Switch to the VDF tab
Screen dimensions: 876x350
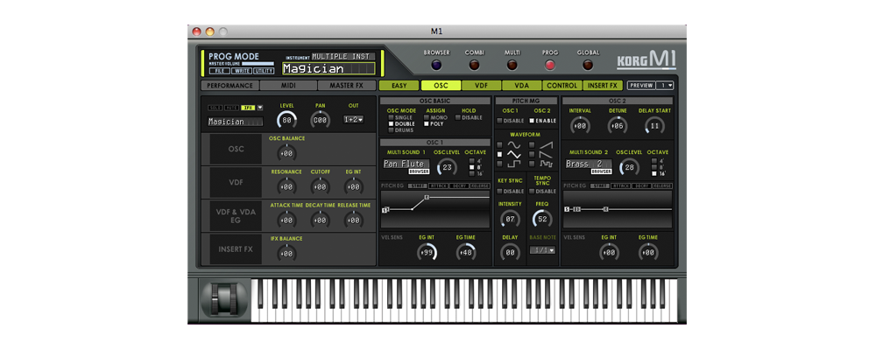(480, 86)
